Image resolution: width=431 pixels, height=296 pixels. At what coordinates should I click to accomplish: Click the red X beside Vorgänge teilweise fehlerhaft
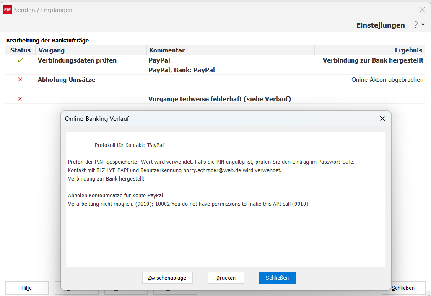(x=20, y=99)
